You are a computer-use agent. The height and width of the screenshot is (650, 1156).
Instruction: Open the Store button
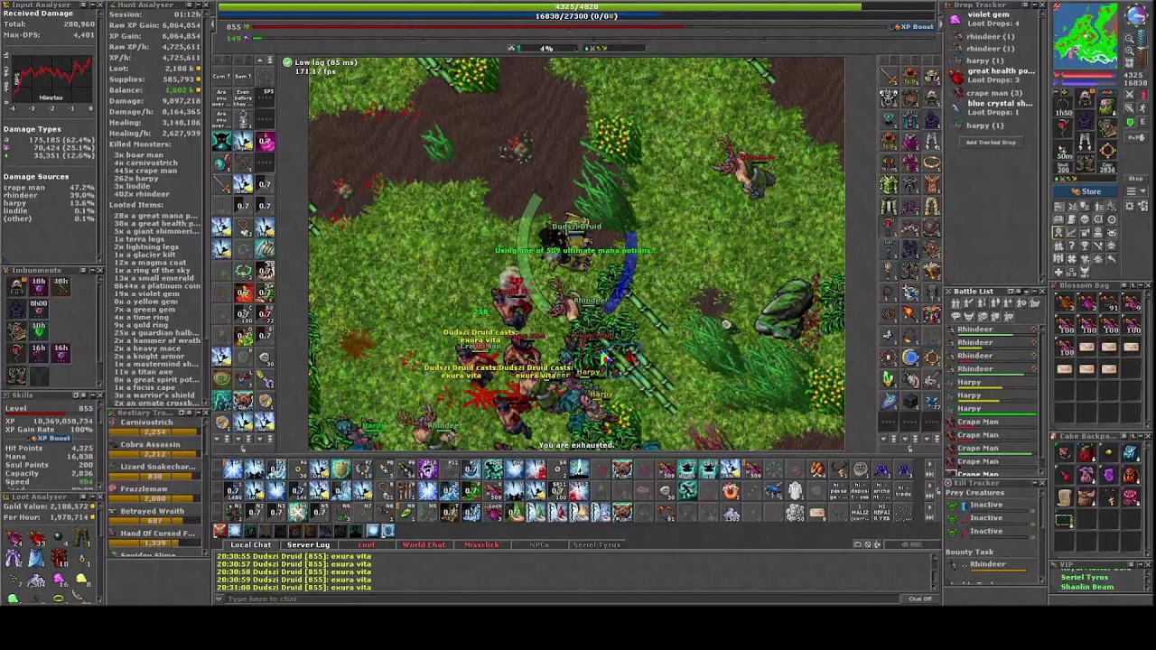tap(1086, 191)
